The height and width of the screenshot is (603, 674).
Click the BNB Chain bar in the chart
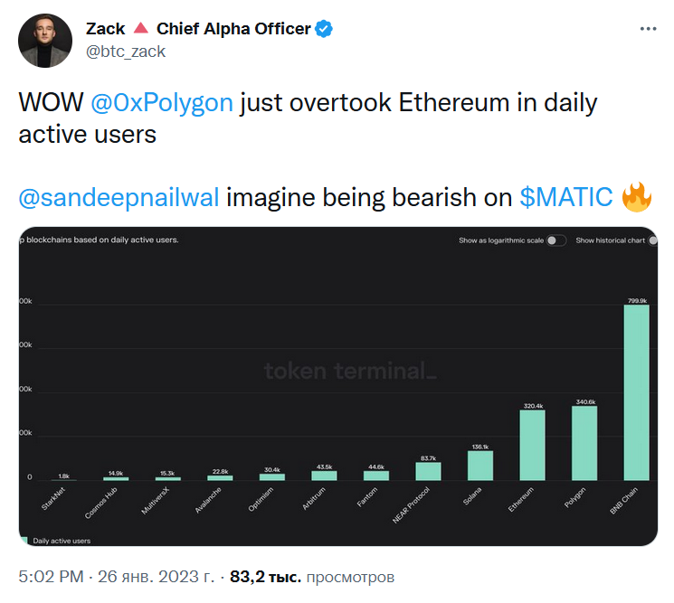(x=636, y=392)
